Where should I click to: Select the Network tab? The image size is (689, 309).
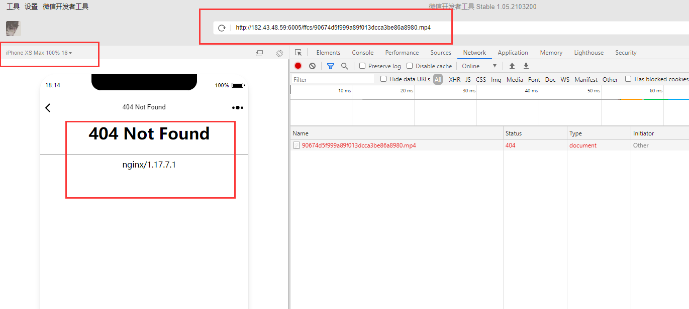[x=474, y=53]
